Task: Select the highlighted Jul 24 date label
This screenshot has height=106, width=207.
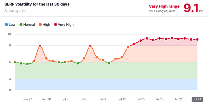Action: 197,99
